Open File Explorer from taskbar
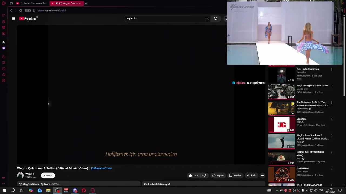The image size is (346, 194). pos(48,190)
